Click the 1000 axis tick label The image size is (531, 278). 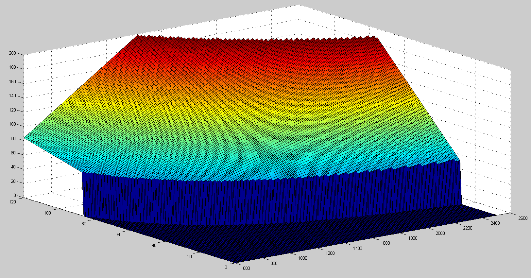[302, 258]
